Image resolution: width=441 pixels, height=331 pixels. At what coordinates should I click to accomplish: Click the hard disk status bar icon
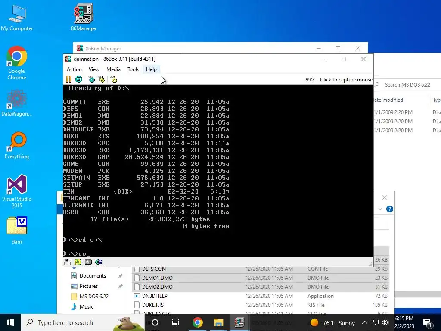pos(88,262)
